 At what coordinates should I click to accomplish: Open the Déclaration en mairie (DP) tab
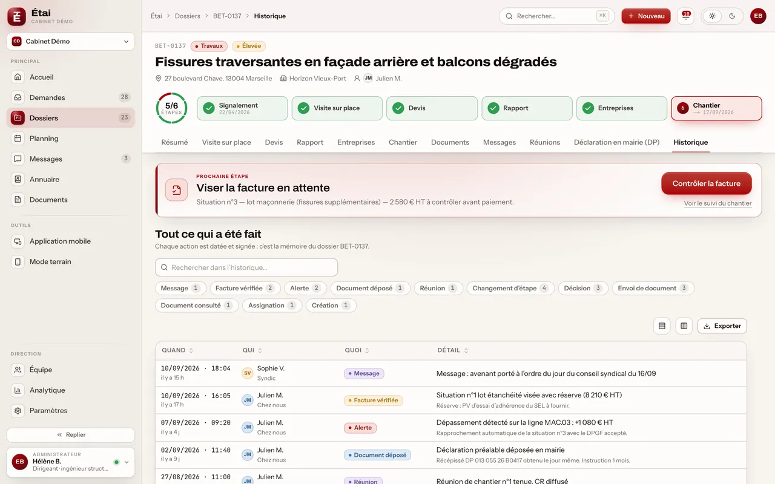click(617, 143)
